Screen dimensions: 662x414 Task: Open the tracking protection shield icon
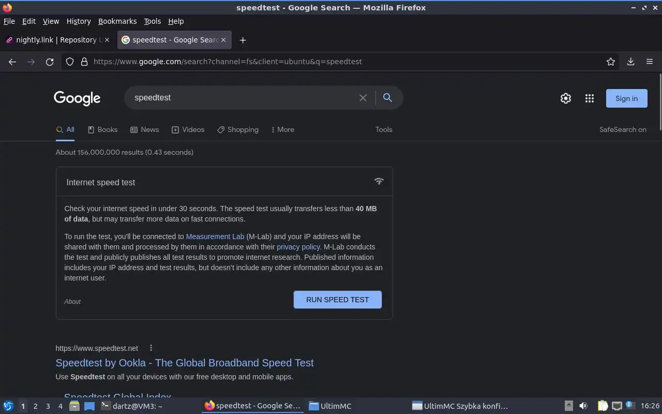pyautogui.click(x=70, y=62)
